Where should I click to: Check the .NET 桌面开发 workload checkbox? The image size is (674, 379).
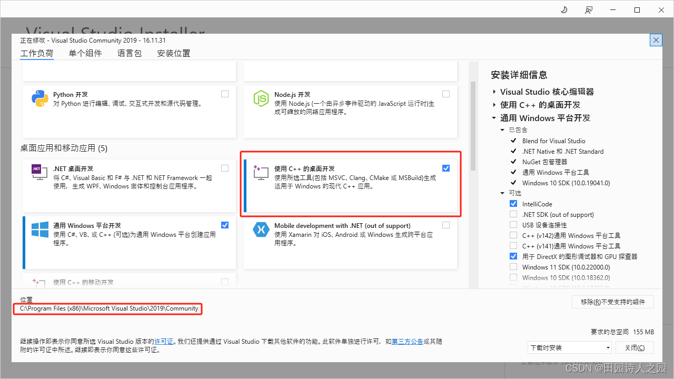click(225, 168)
